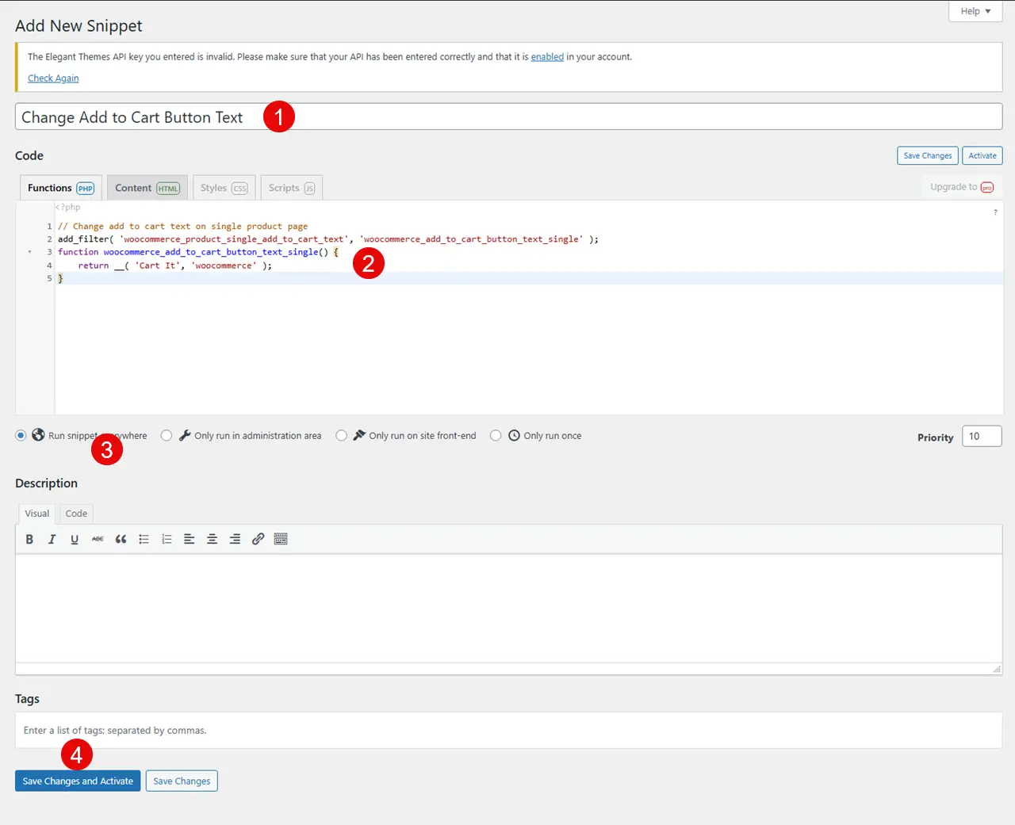Screen dimensions: 1015x825
Task: Click the description editor resize handle
Action: click(x=997, y=670)
